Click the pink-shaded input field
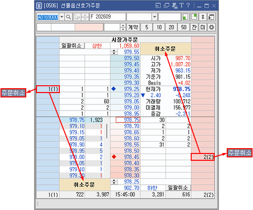This screenshot has height=210, width=253. coord(89,27)
